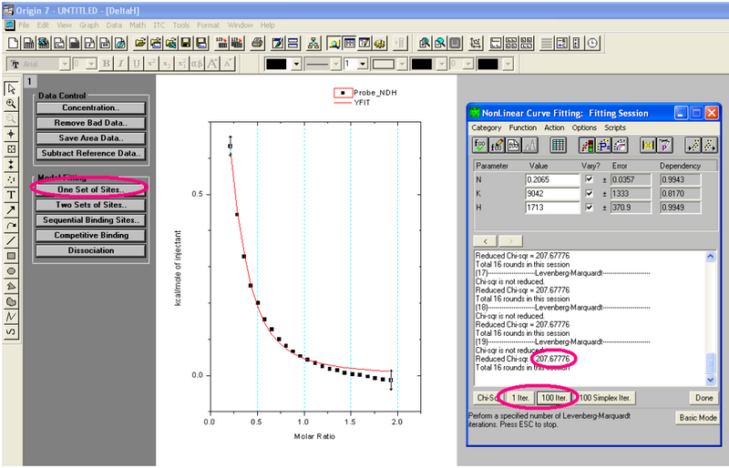Click the black fill color swatch
729x468 pixels.
pyautogui.click(x=422, y=64)
